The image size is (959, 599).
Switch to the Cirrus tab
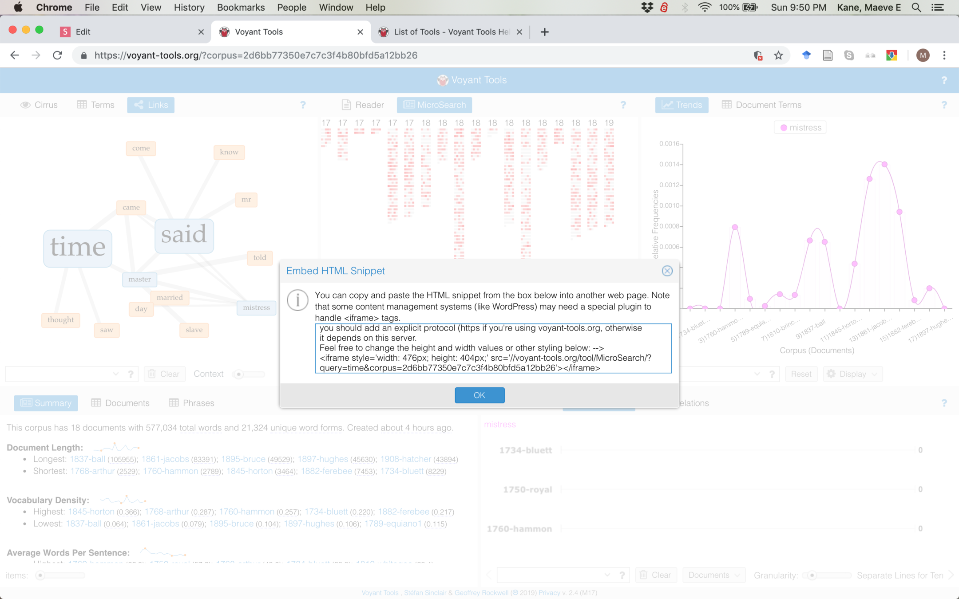click(x=39, y=105)
